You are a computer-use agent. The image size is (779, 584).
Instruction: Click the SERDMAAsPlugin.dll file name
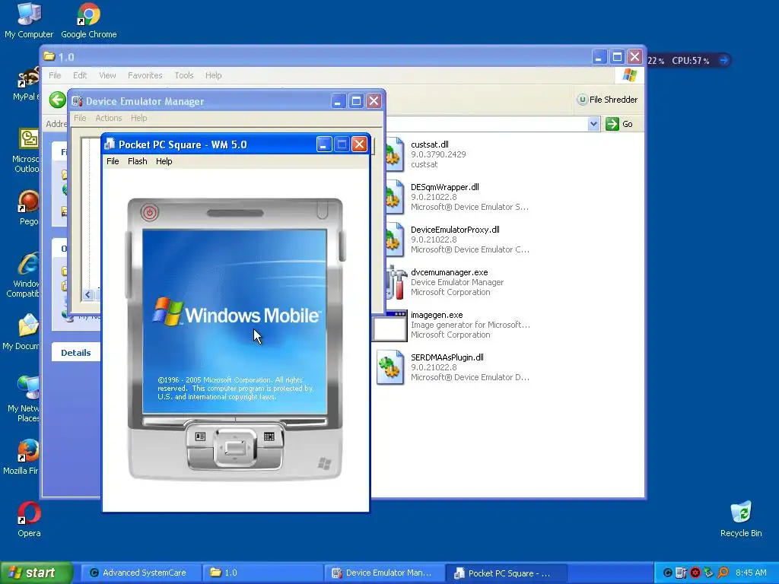point(447,357)
